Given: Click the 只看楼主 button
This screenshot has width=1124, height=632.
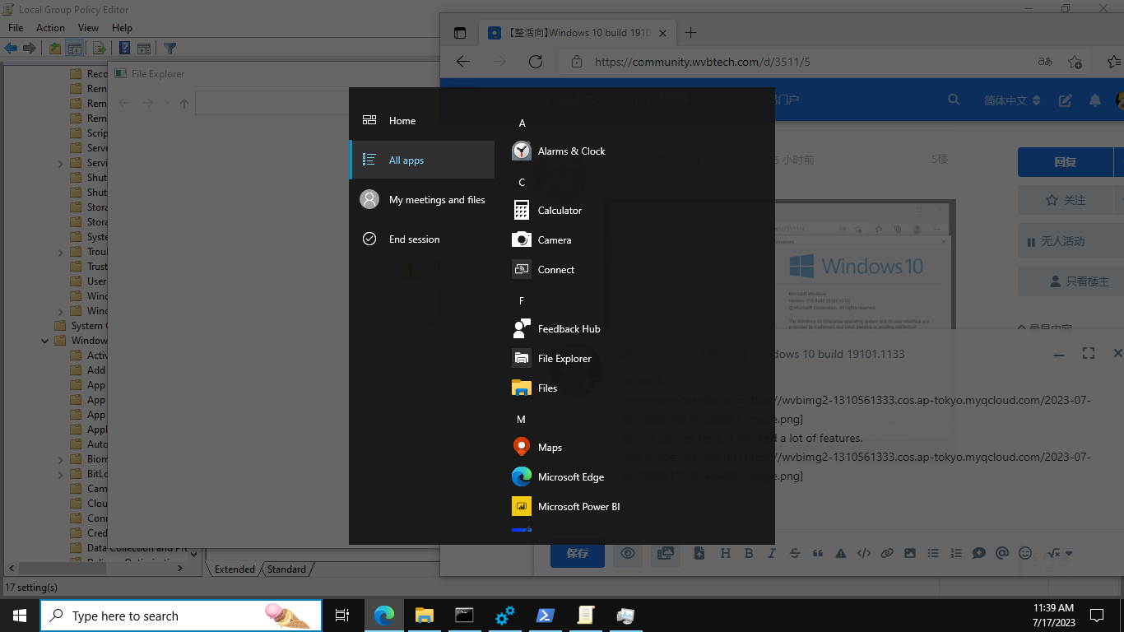Looking at the screenshot, I should (x=1071, y=281).
